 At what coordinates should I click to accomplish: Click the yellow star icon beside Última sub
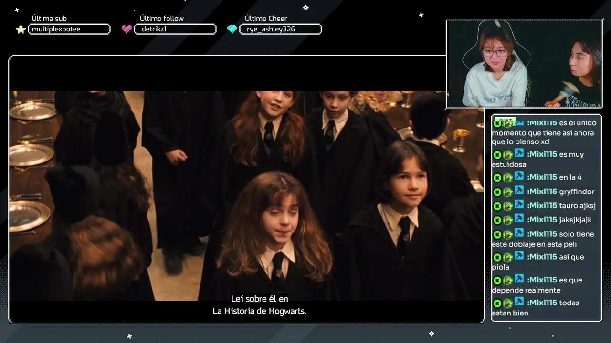[x=21, y=30]
